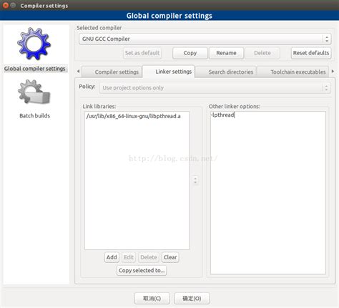339x308 pixels.
Task: Select the Linker settings tab
Action: [174, 72]
